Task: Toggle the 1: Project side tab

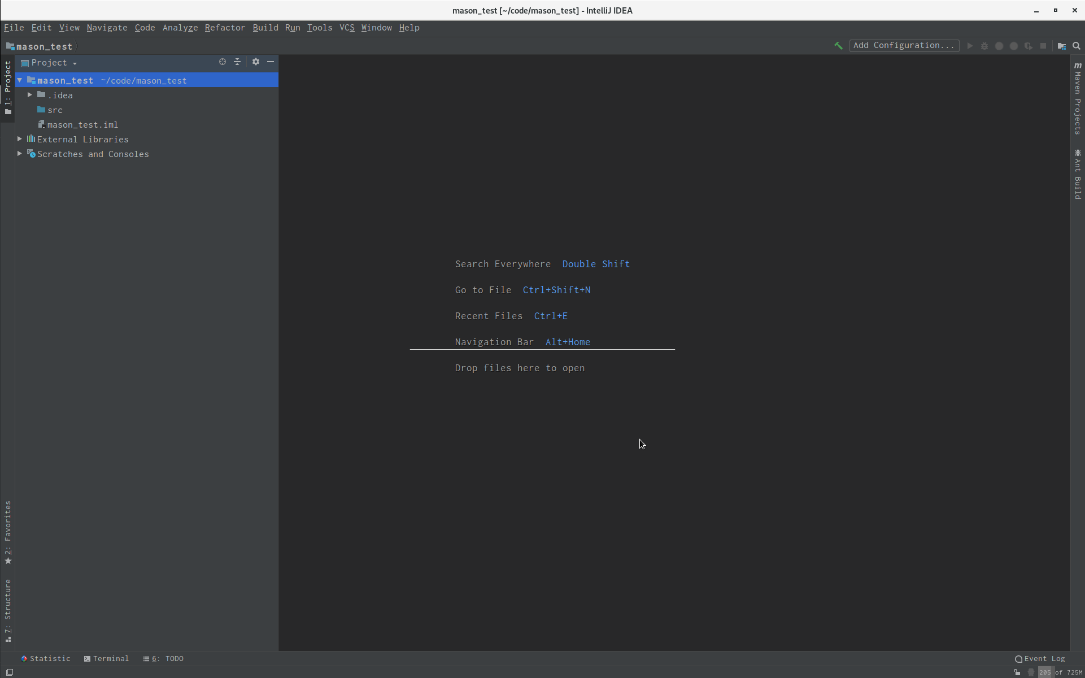Action: point(8,88)
